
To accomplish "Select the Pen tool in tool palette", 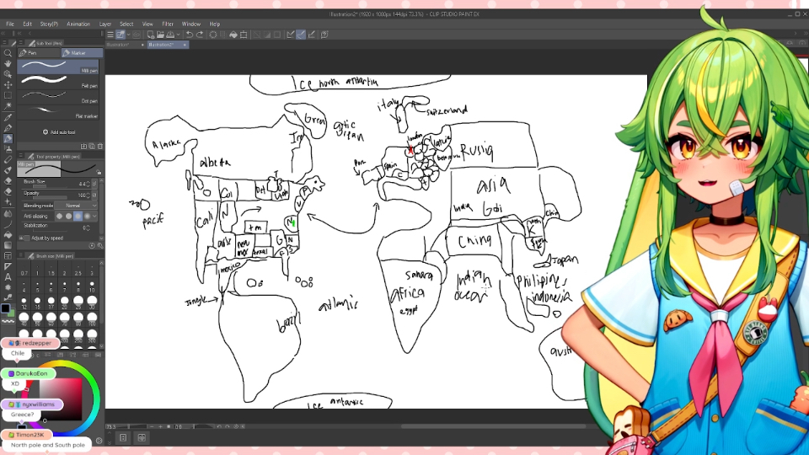I will (8, 128).
